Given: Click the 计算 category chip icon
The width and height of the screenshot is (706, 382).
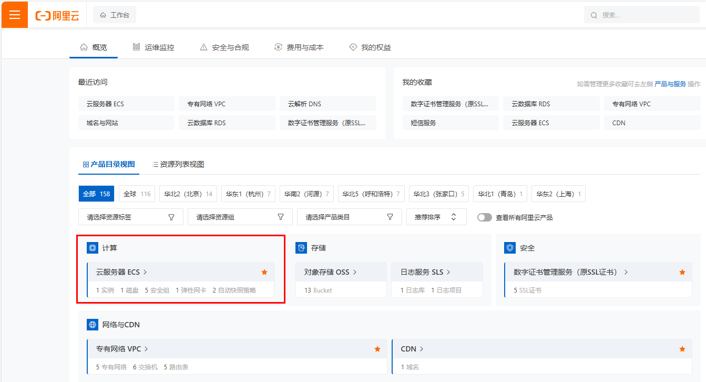Looking at the screenshot, I should point(93,248).
